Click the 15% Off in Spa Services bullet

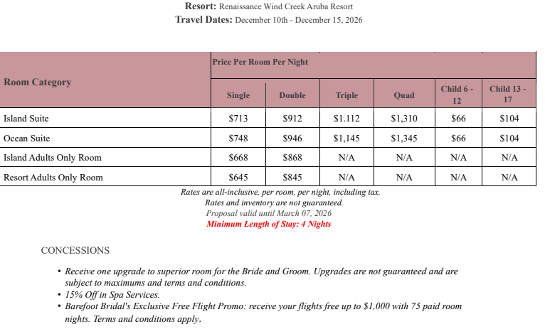(112, 294)
